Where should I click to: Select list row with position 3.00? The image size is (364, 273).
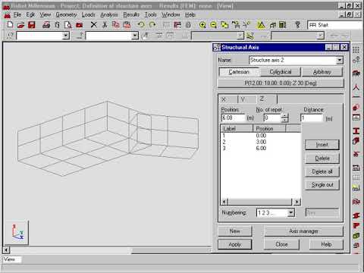[x=260, y=142]
